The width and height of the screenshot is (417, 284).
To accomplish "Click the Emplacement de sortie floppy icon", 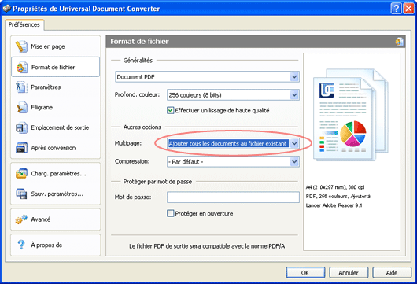I will 21,127.
